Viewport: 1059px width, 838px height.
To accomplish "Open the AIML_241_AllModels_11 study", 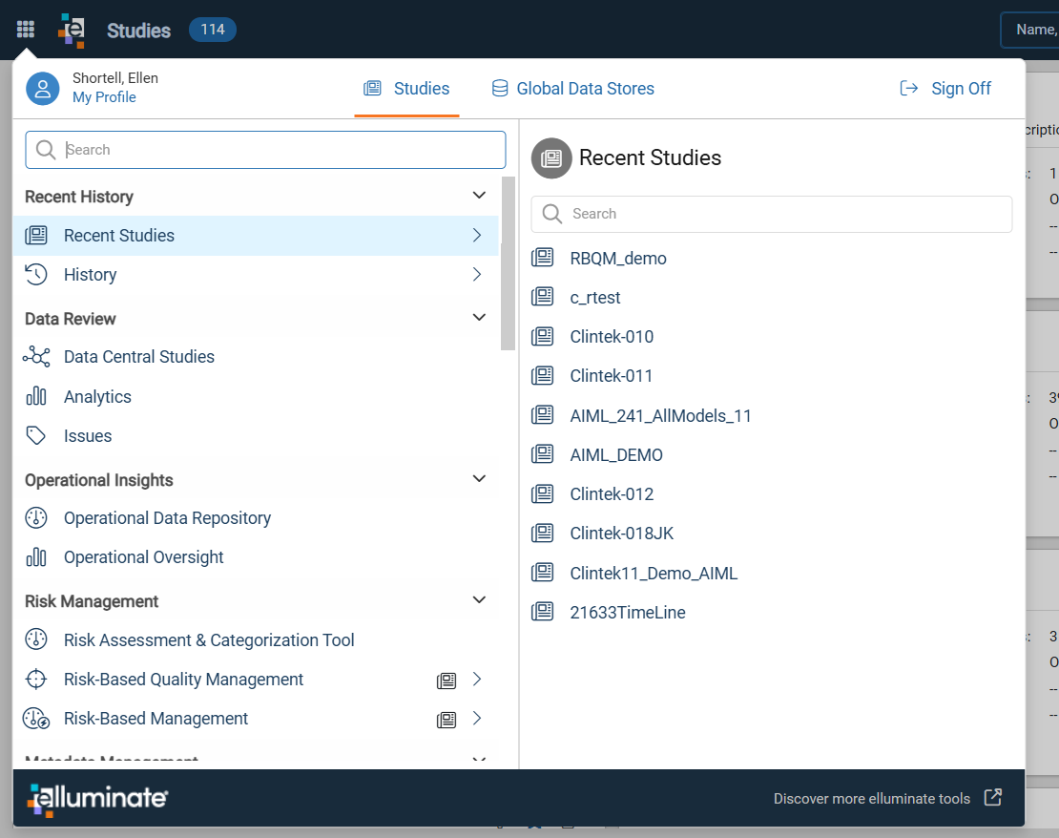I will point(660,415).
